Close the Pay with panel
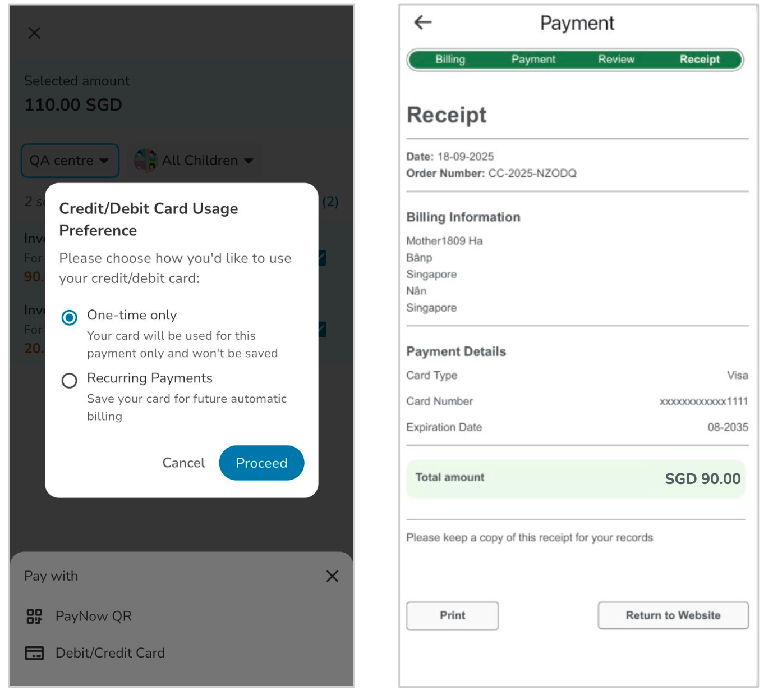773x694 pixels. pyautogui.click(x=332, y=576)
